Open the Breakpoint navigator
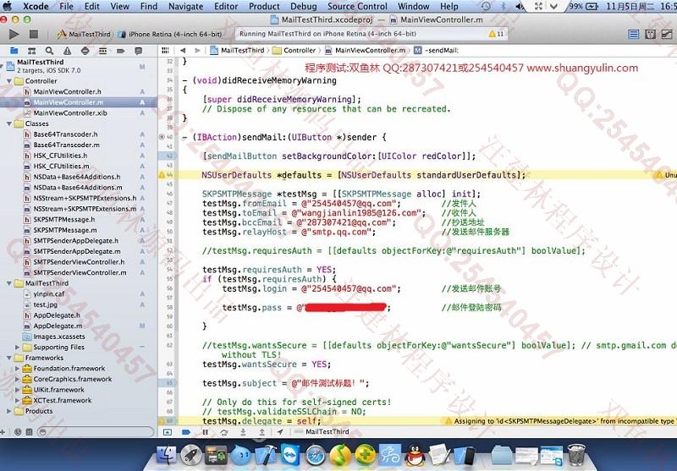 tap(120, 51)
